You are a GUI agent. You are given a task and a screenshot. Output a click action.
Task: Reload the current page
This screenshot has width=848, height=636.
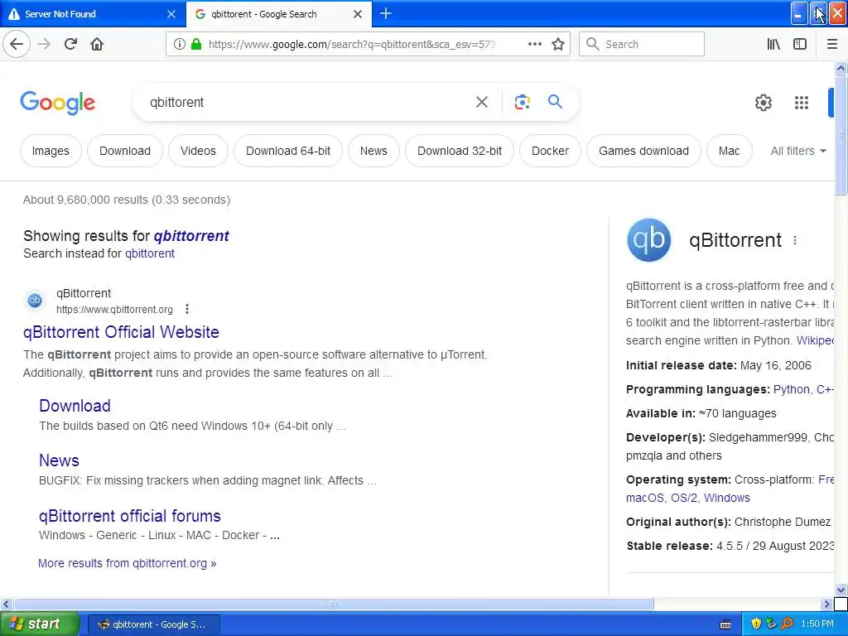[x=70, y=44]
